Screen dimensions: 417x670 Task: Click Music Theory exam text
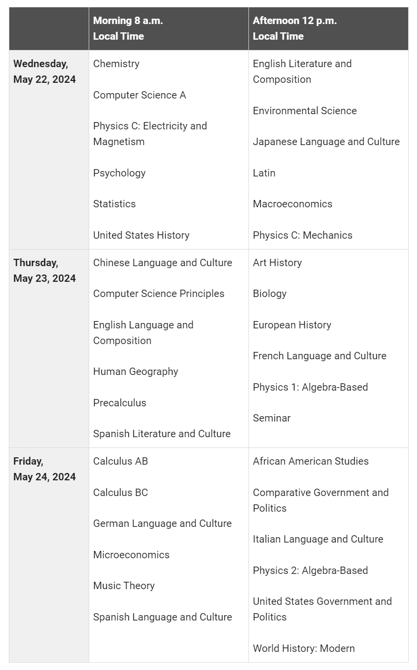pos(123,586)
